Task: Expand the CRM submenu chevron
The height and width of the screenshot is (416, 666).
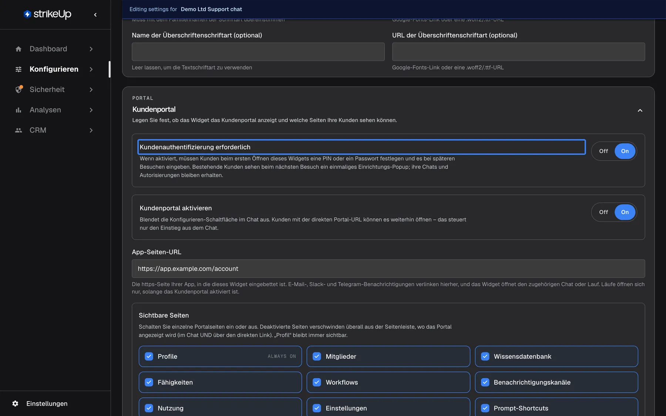Action: coord(91,130)
